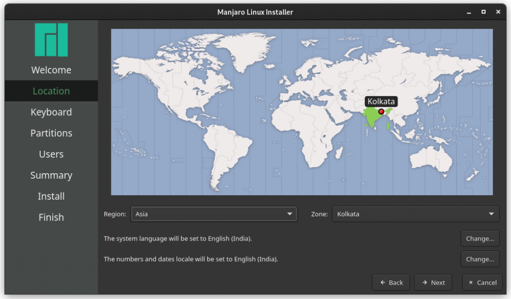Select India on the timezone map
The width and height of the screenshot is (511, 299).
(x=372, y=117)
